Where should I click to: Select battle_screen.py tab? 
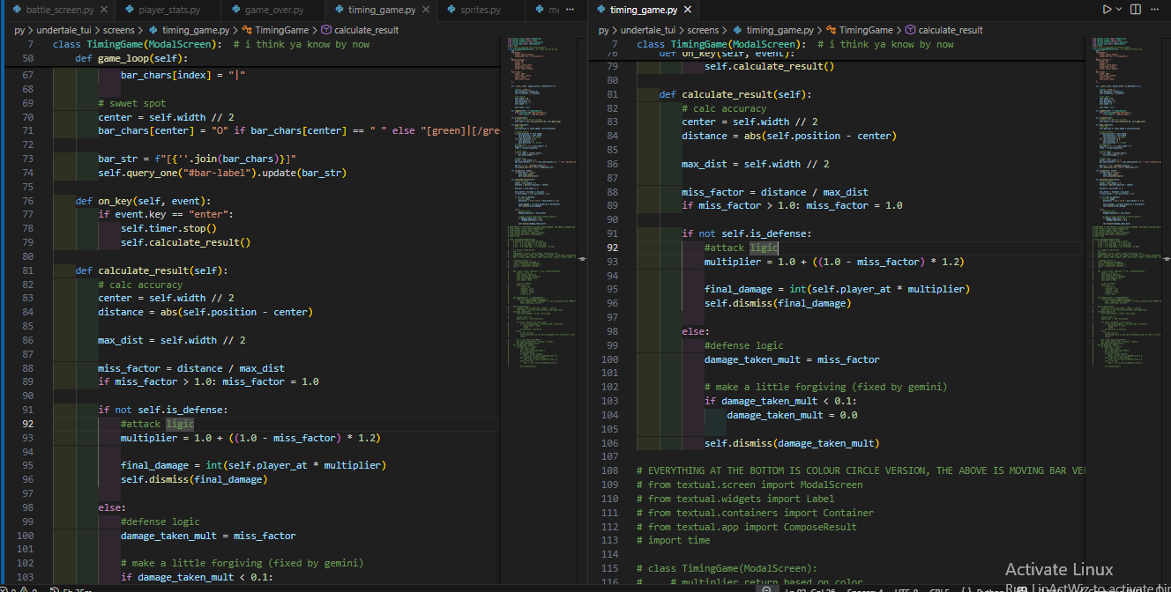[59, 10]
